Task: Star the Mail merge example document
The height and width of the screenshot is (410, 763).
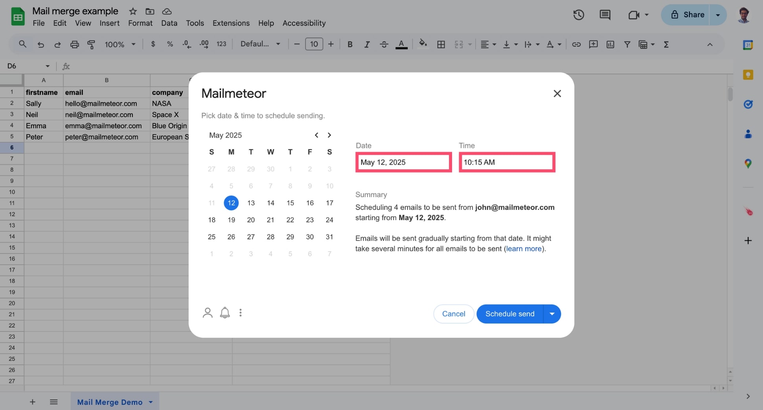Action: click(x=133, y=11)
